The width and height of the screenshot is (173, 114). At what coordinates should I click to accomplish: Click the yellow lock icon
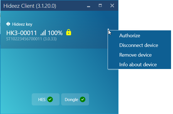click(x=68, y=32)
